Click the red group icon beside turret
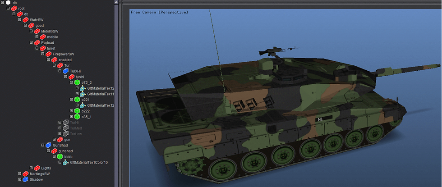The image size is (442, 187). click(42, 48)
